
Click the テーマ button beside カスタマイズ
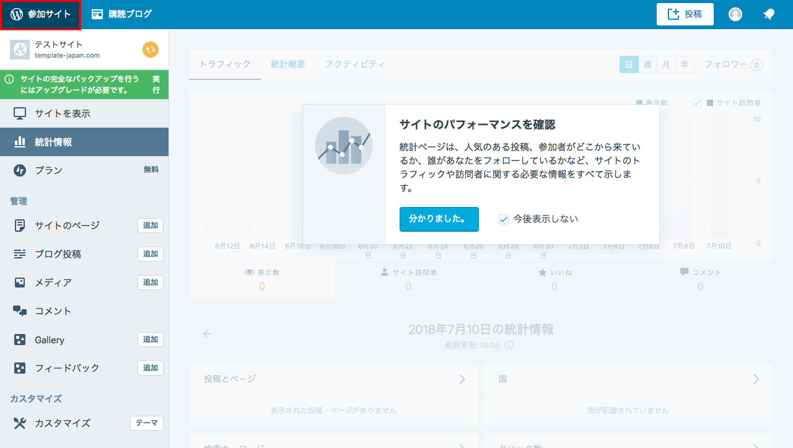[x=147, y=423]
